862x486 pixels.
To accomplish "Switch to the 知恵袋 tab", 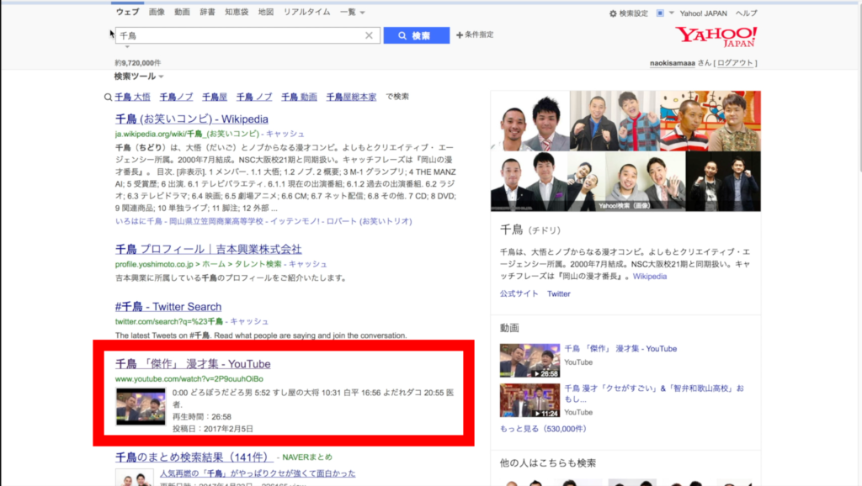I will click(x=237, y=12).
